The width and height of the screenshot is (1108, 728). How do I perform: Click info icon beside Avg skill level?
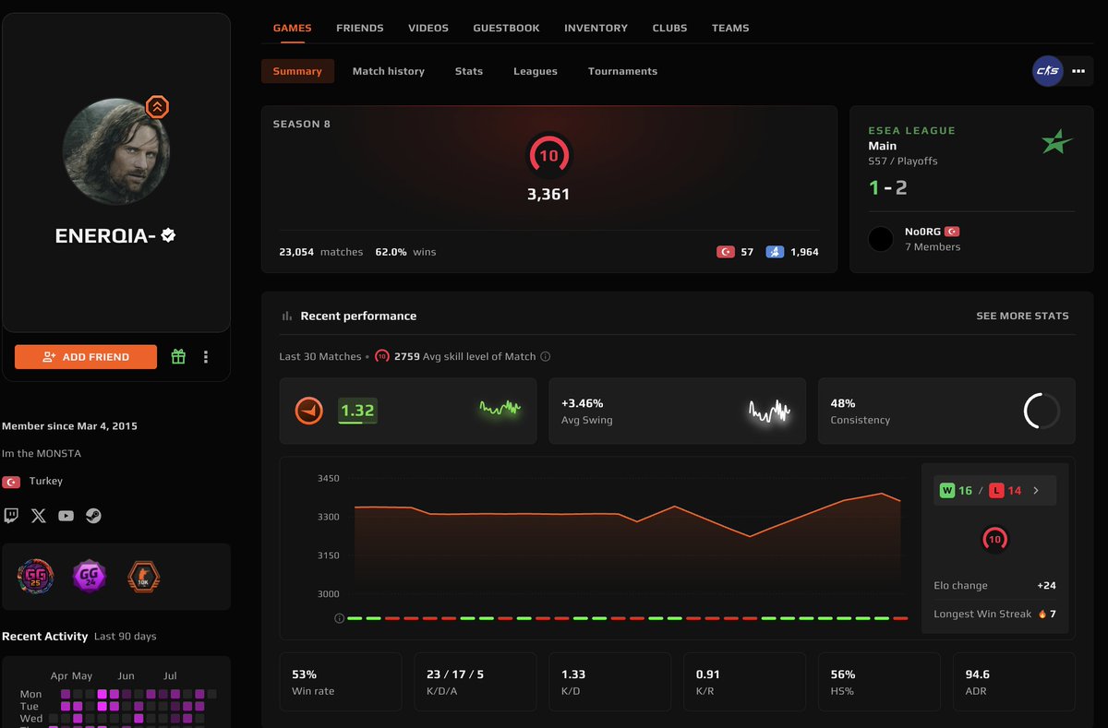pyautogui.click(x=546, y=356)
